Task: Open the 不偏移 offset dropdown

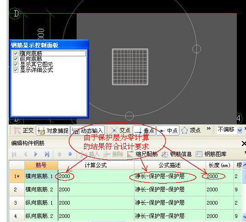Action: point(240,130)
